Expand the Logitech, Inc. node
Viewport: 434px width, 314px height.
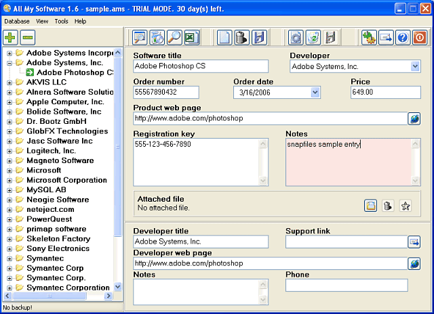pyautogui.click(x=9, y=151)
